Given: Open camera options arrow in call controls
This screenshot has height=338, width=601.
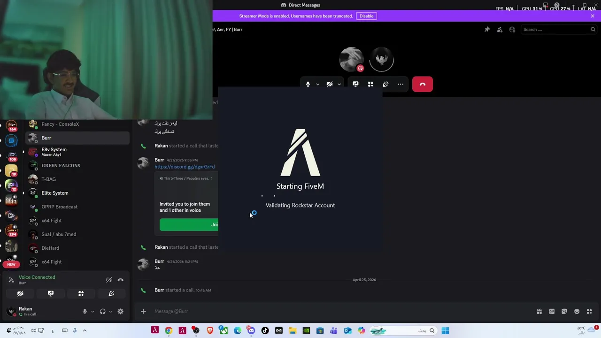Looking at the screenshot, I should click(x=339, y=84).
